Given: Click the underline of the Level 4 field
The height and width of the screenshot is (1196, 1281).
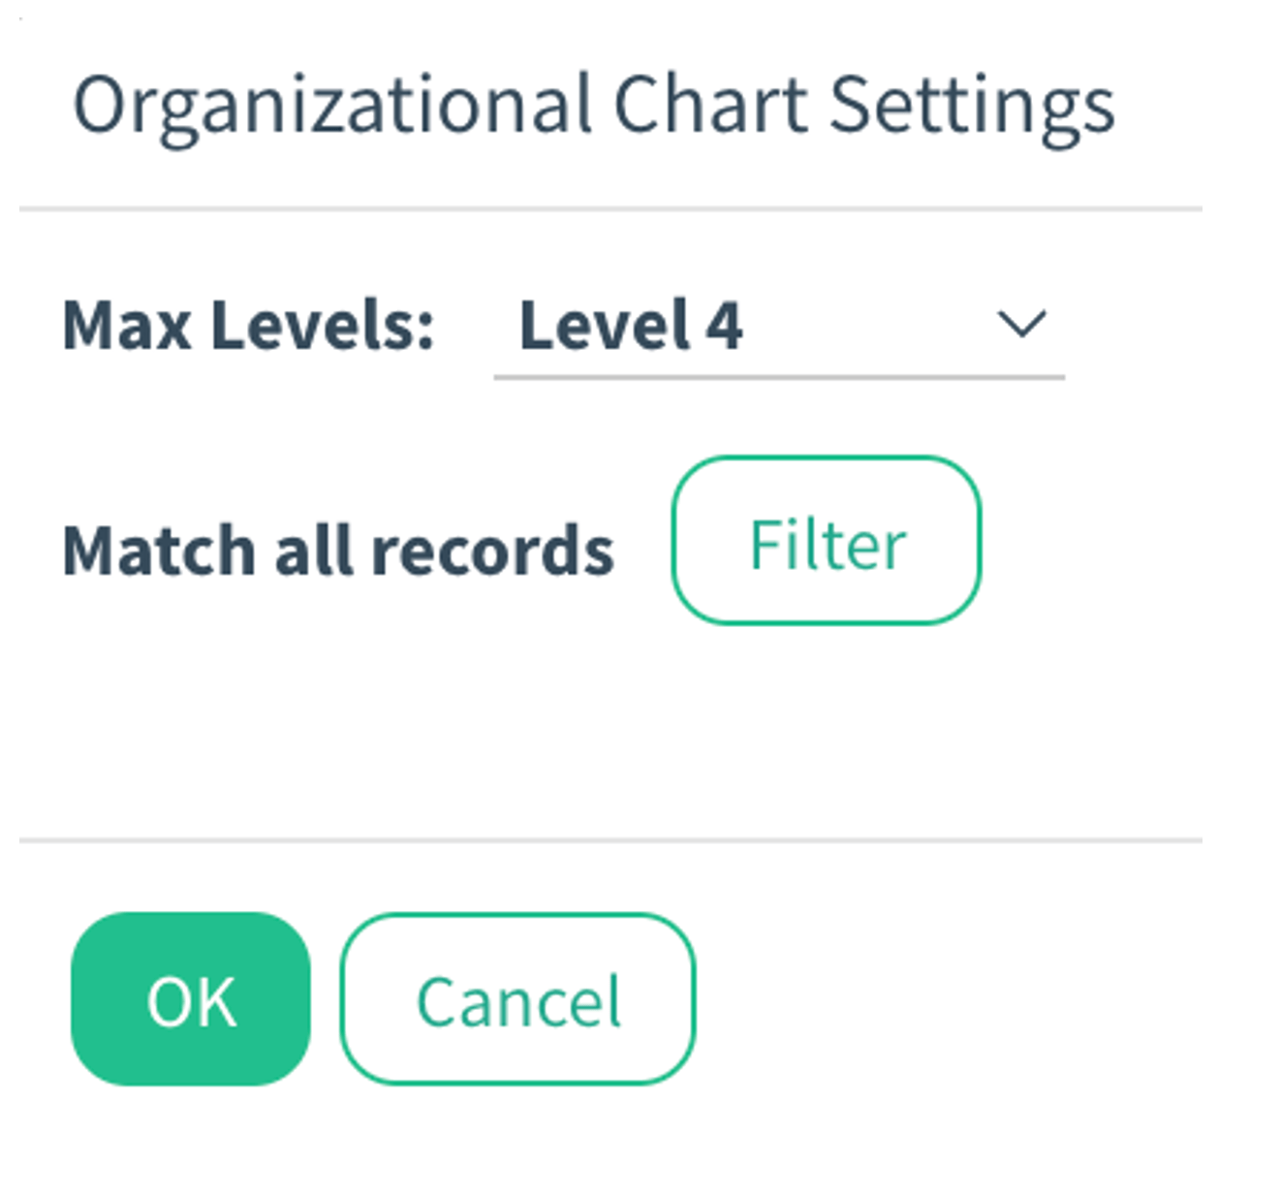Looking at the screenshot, I should tap(779, 376).
